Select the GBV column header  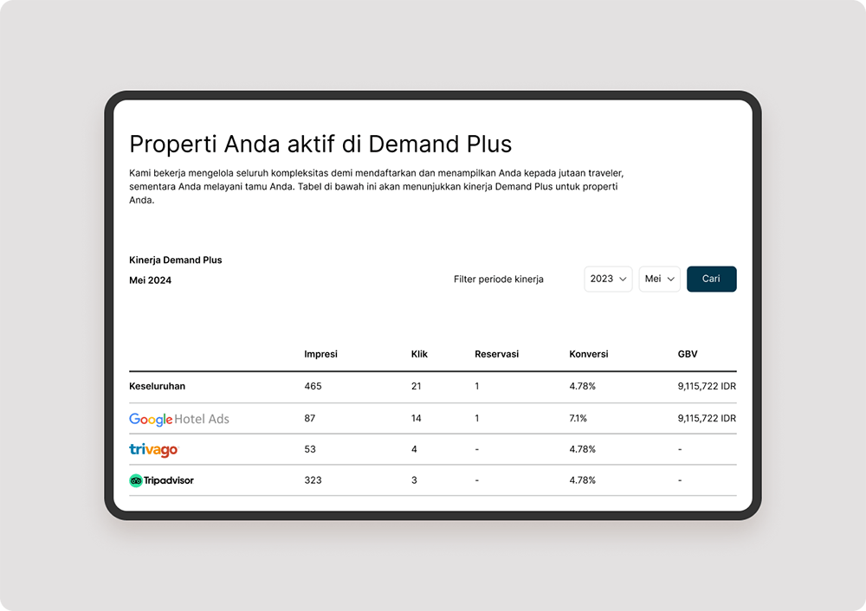(688, 354)
